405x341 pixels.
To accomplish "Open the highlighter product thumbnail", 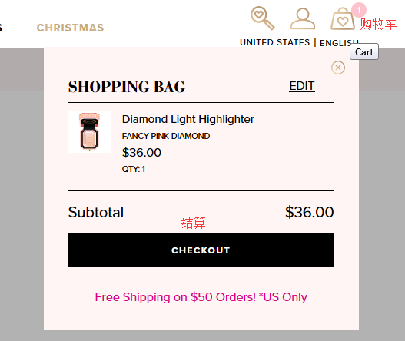I will click(x=89, y=131).
